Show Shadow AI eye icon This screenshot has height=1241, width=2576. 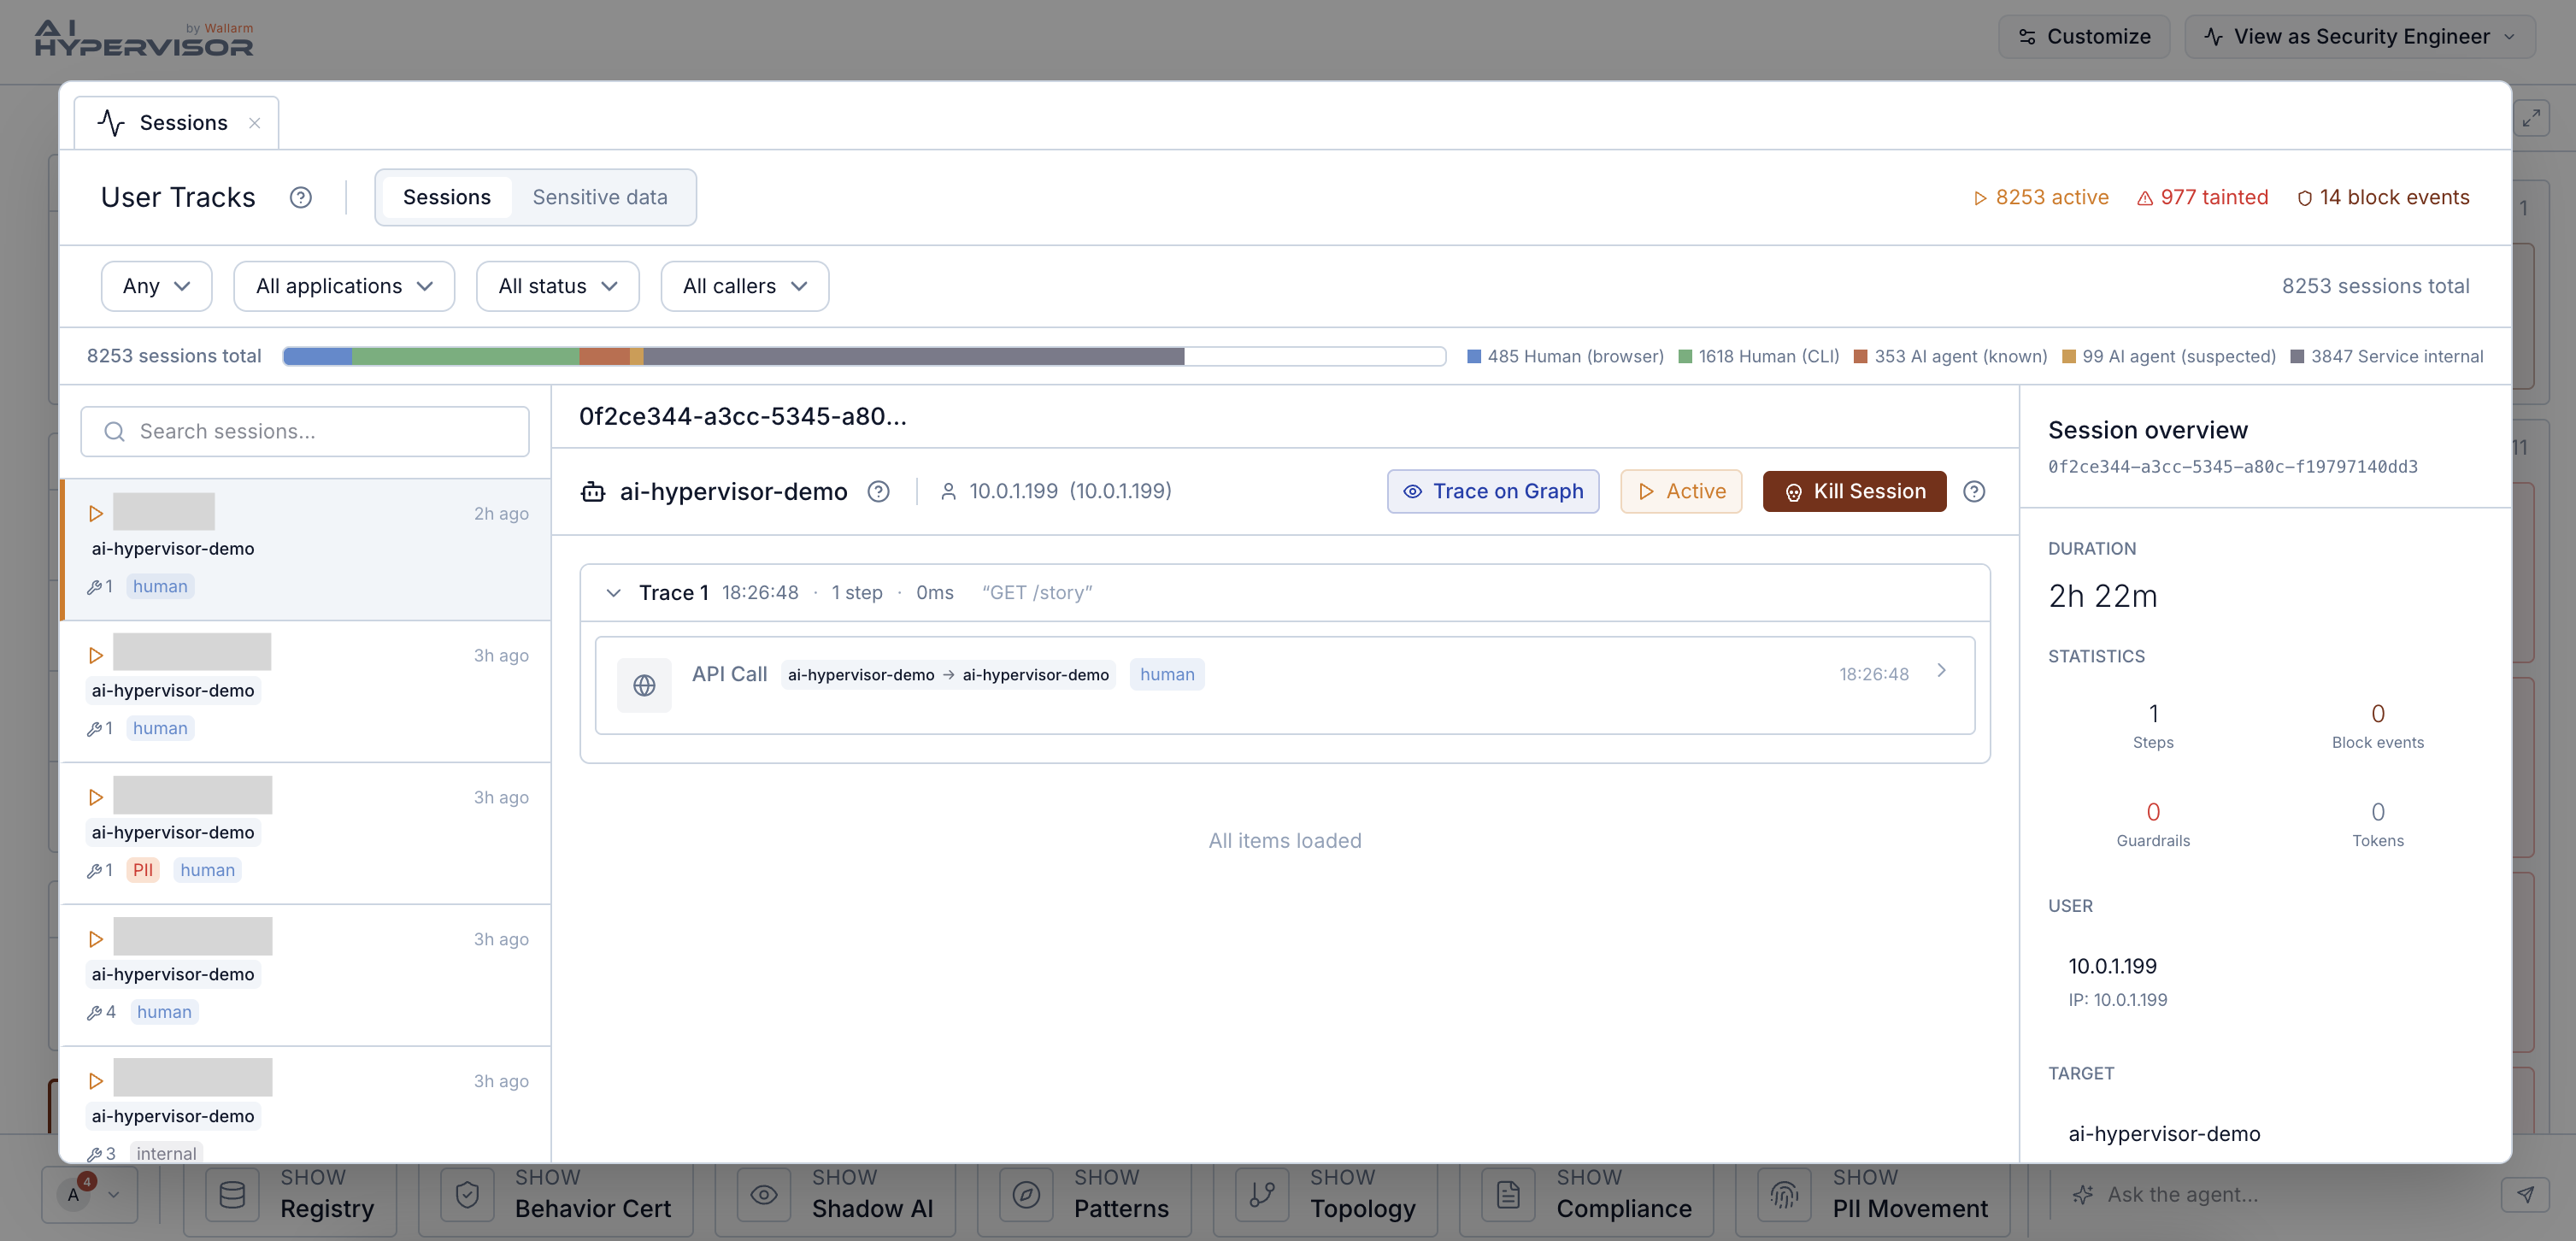click(x=764, y=1195)
